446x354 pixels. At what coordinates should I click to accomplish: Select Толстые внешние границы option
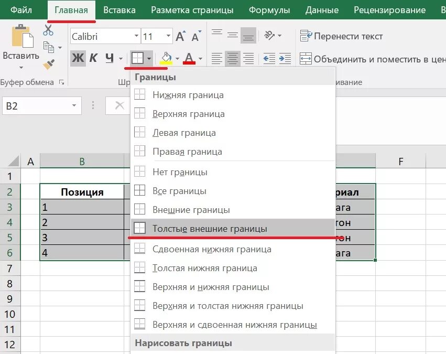(233, 228)
